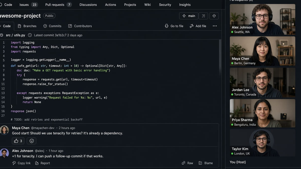Open the main branch selector
Image resolution: width=301 pixels, height=169 pixels.
coord(189,16)
